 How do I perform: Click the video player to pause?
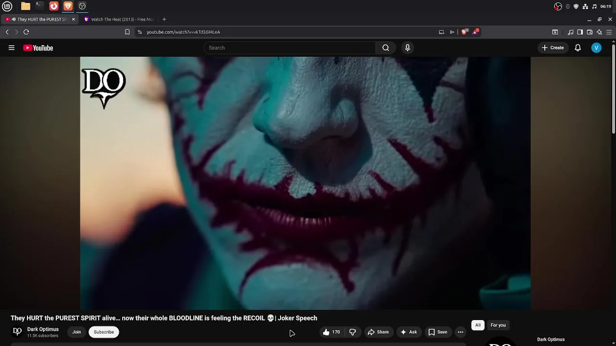point(305,183)
